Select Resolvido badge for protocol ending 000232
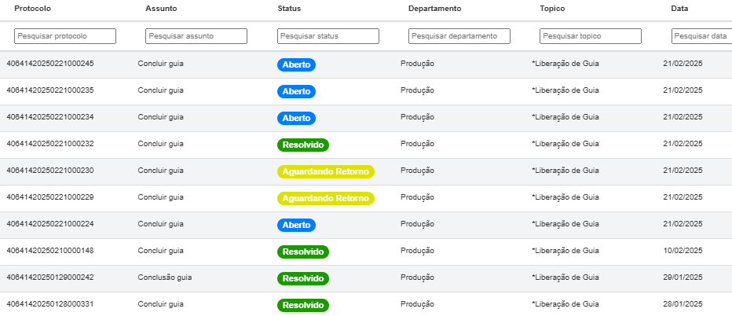732x316 pixels. pyautogui.click(x=302, y=145)
